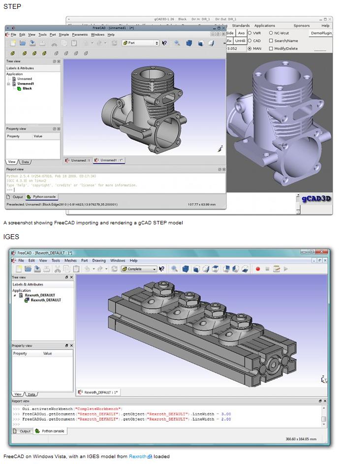Select Rexroth_DEFAULT child object in tree
This screenshot has height=464, width=341.
click(x=46, y=300)
